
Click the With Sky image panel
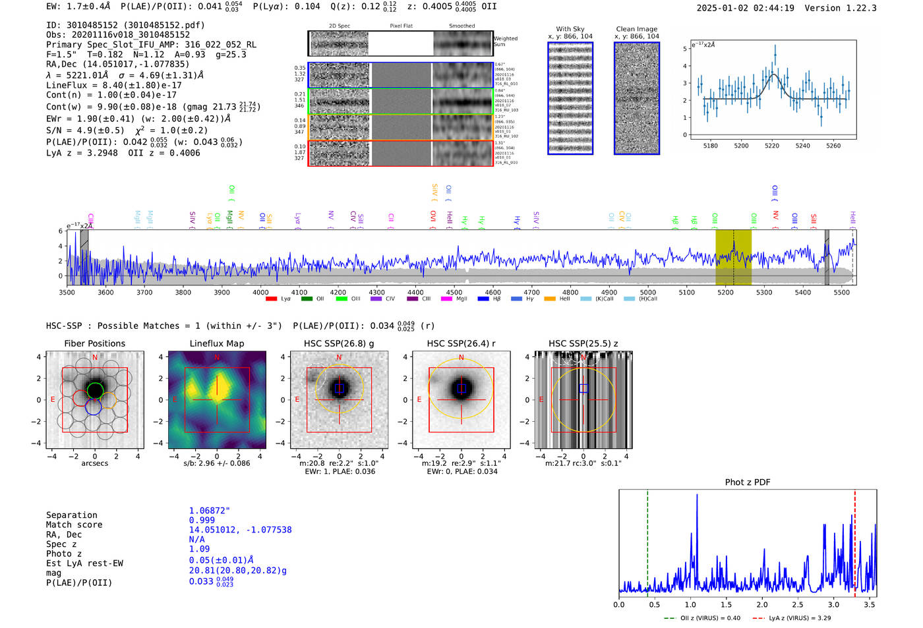coord(570,98)
